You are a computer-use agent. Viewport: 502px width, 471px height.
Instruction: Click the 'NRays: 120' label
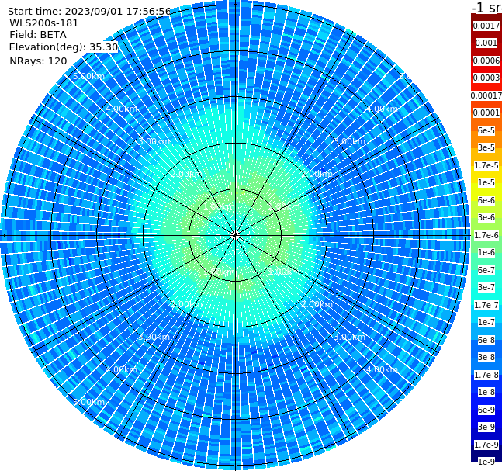38,61
